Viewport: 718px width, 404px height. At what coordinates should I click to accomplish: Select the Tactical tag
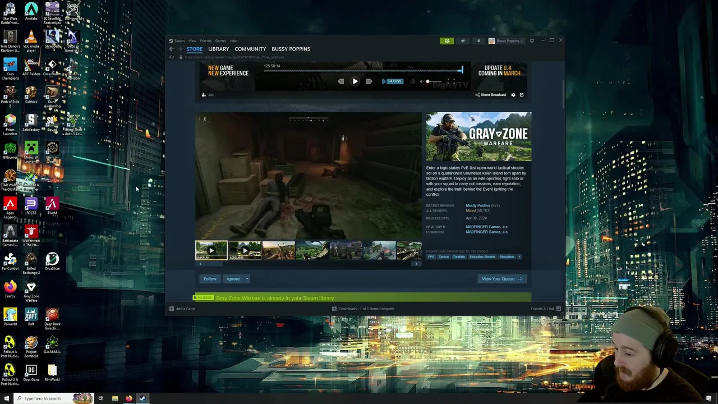pos(444,257)
